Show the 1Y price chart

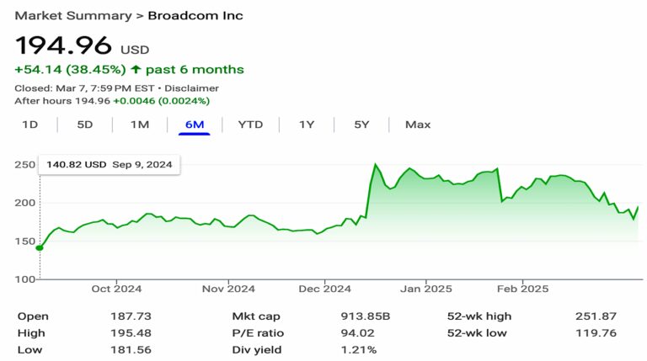click(307, 125)
